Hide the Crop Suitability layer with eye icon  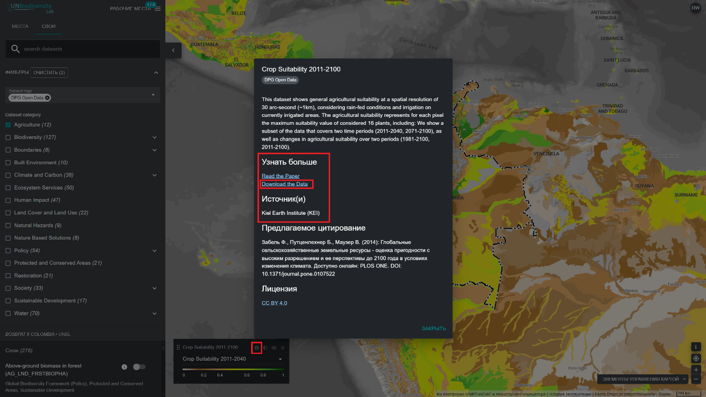coord(274,348)
